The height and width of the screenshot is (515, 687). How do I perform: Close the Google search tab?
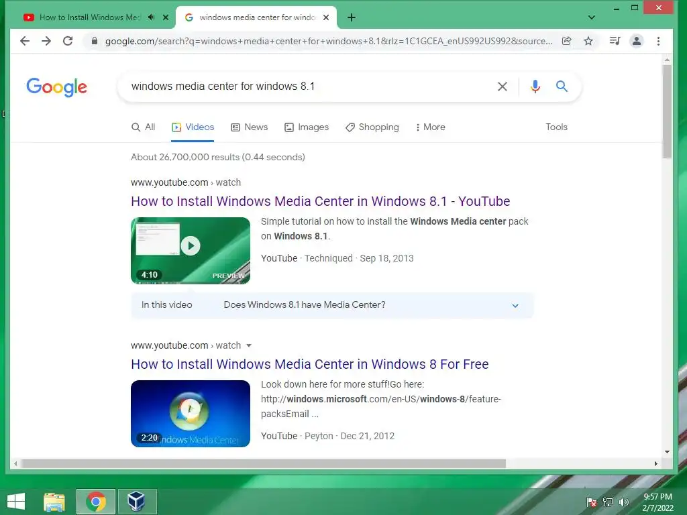326,17
